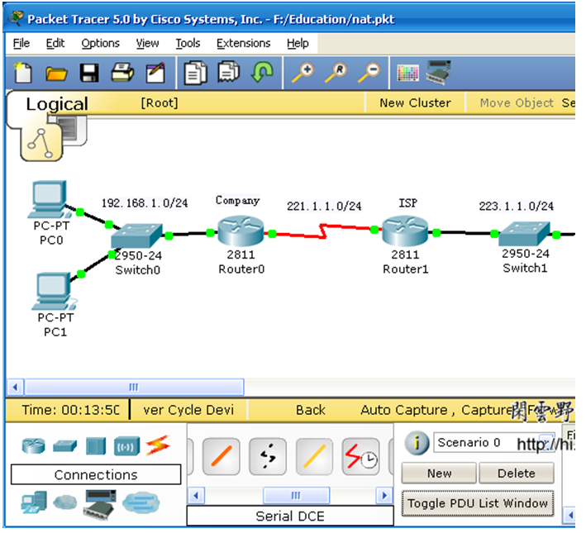The width and height of the screenshot is (586, 533).
Task: Click the Move Object button
Action: tap(517, 102)
